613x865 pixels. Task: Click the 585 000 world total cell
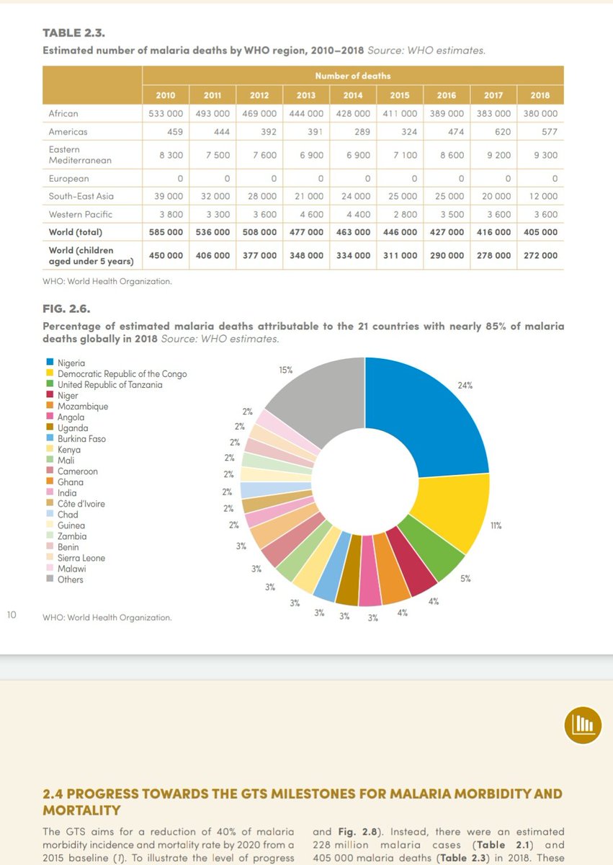point(166,232)
